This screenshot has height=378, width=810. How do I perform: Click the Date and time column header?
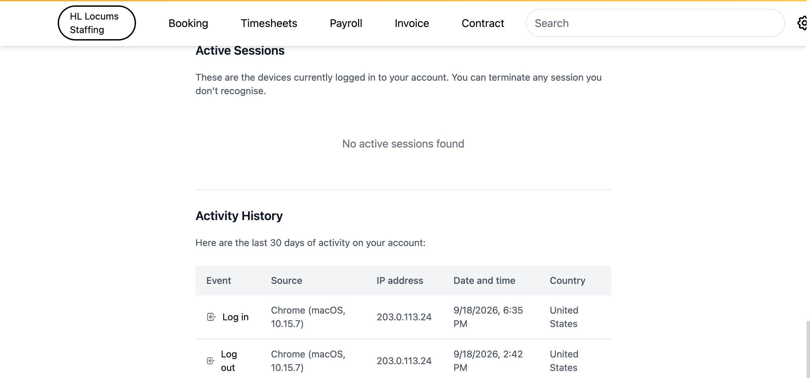click(x=484, y=280)
